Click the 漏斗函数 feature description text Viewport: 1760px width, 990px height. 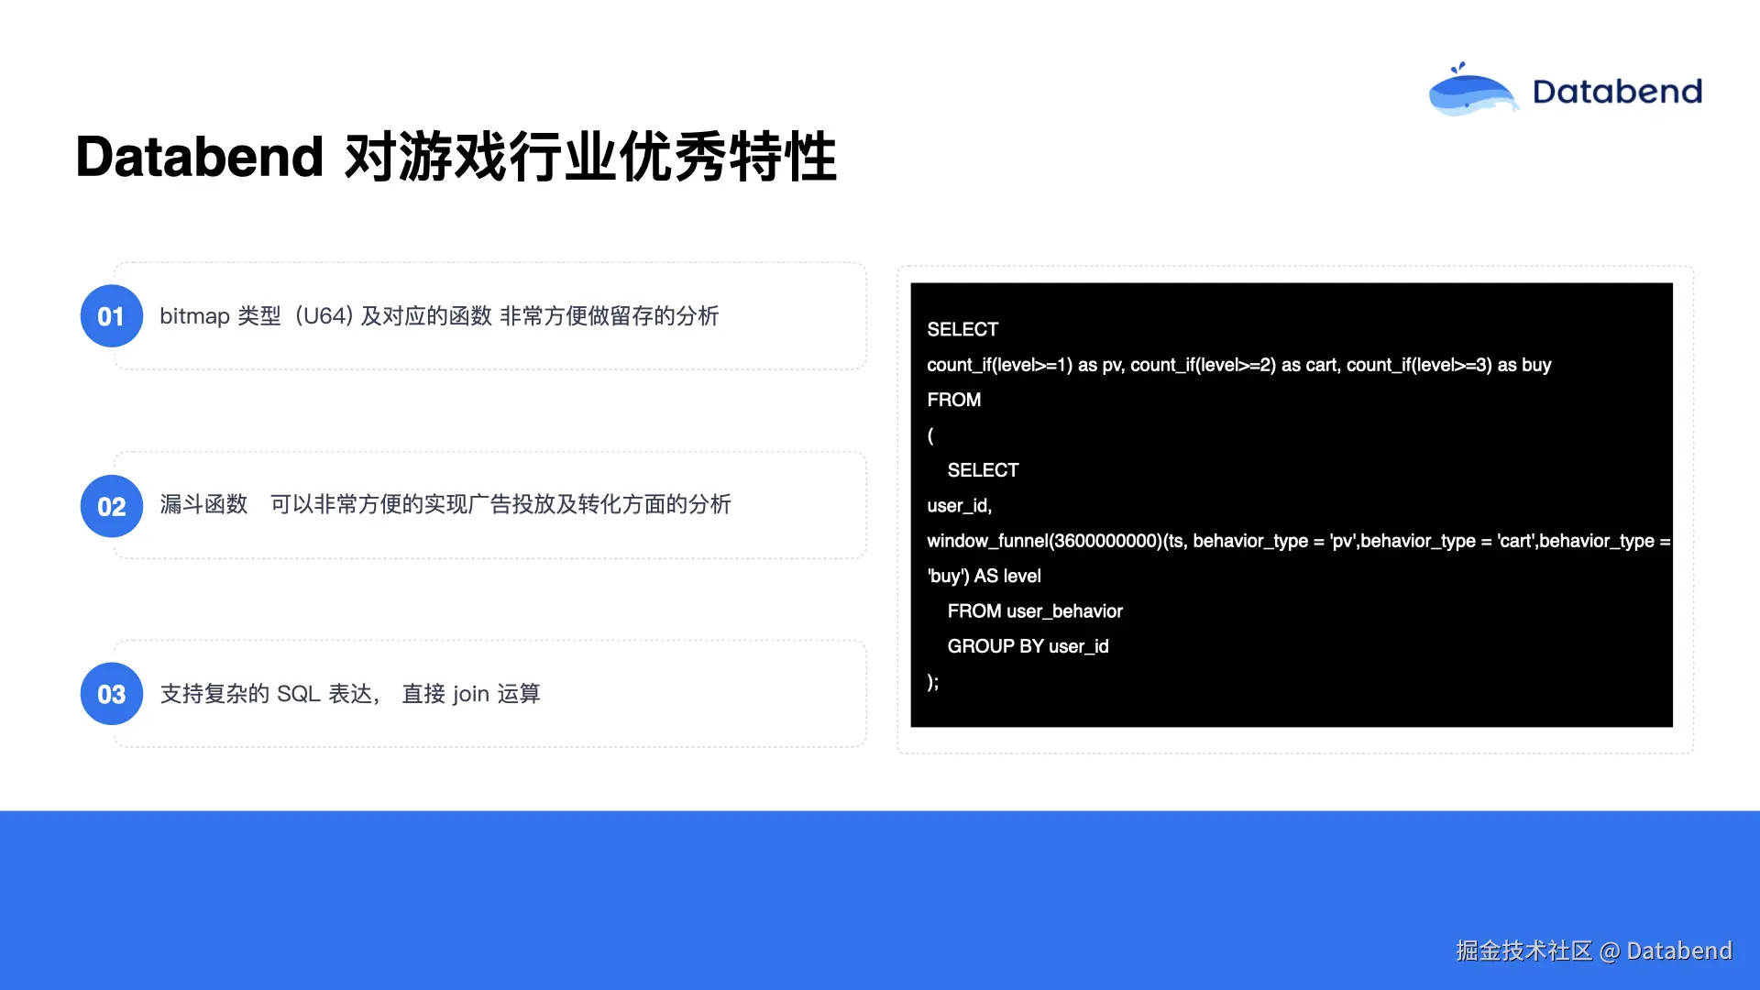coord(445,504)
